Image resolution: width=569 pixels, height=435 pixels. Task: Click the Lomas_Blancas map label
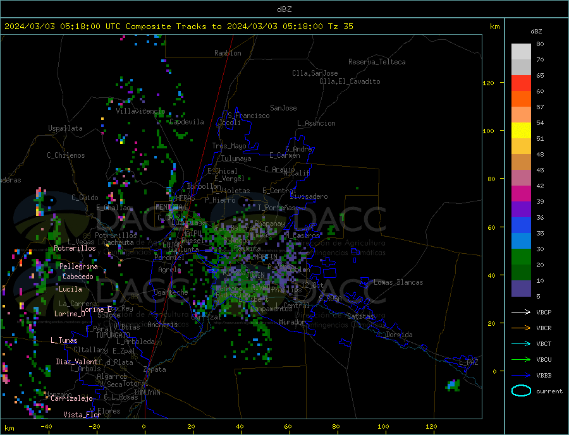click(x=398, y=282)
